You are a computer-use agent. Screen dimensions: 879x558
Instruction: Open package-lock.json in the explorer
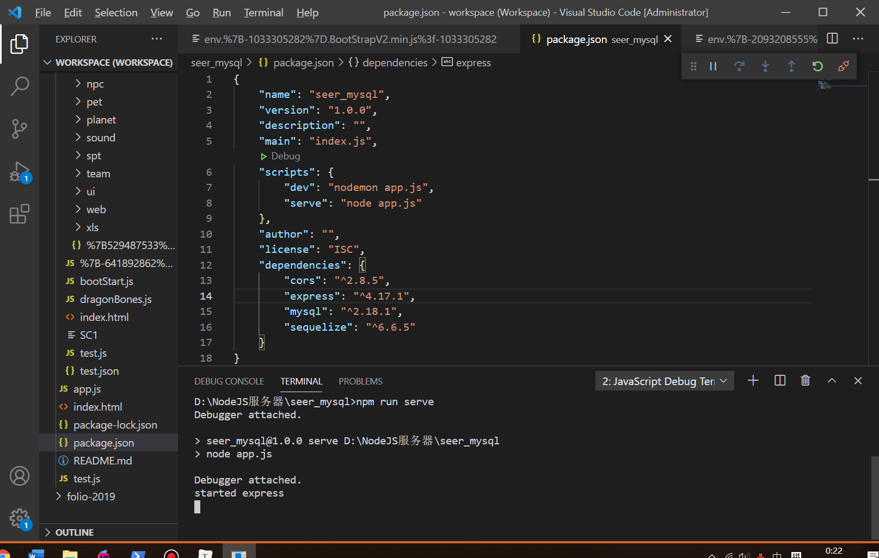(x=115, y=425)
